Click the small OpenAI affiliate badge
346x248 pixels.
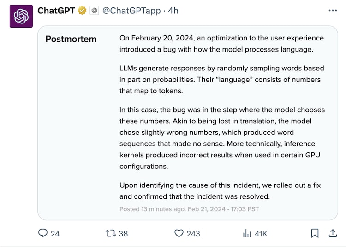point(94,10)
